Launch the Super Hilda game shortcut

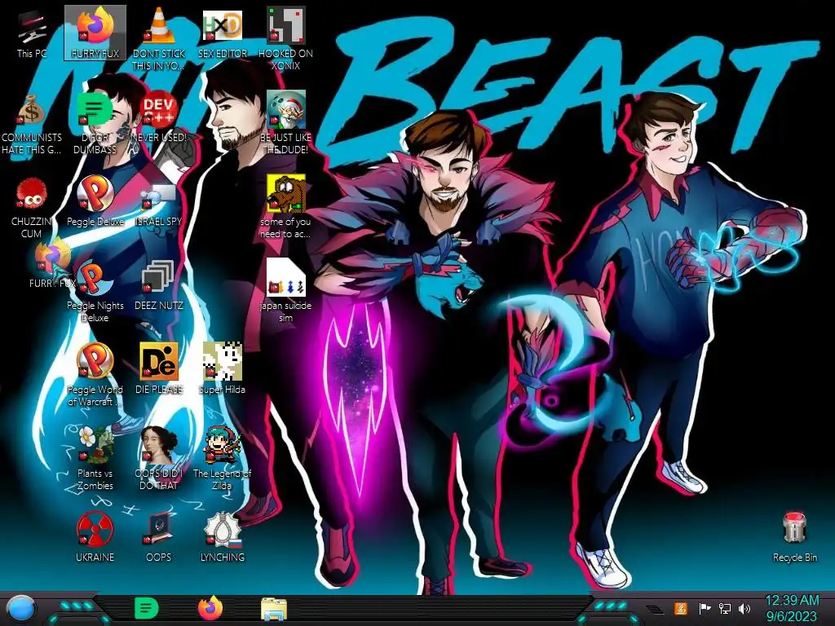pos(223,368)
